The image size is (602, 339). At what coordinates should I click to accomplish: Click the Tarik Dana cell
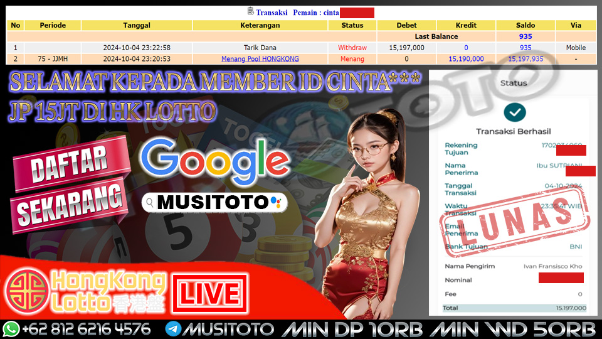pos(260,48)
